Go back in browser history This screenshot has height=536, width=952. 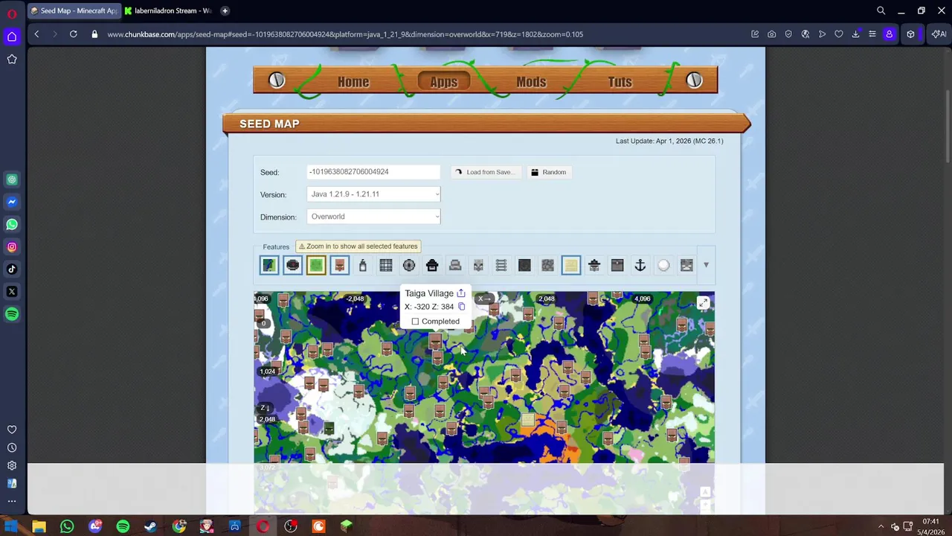click(x=36, y=33)
